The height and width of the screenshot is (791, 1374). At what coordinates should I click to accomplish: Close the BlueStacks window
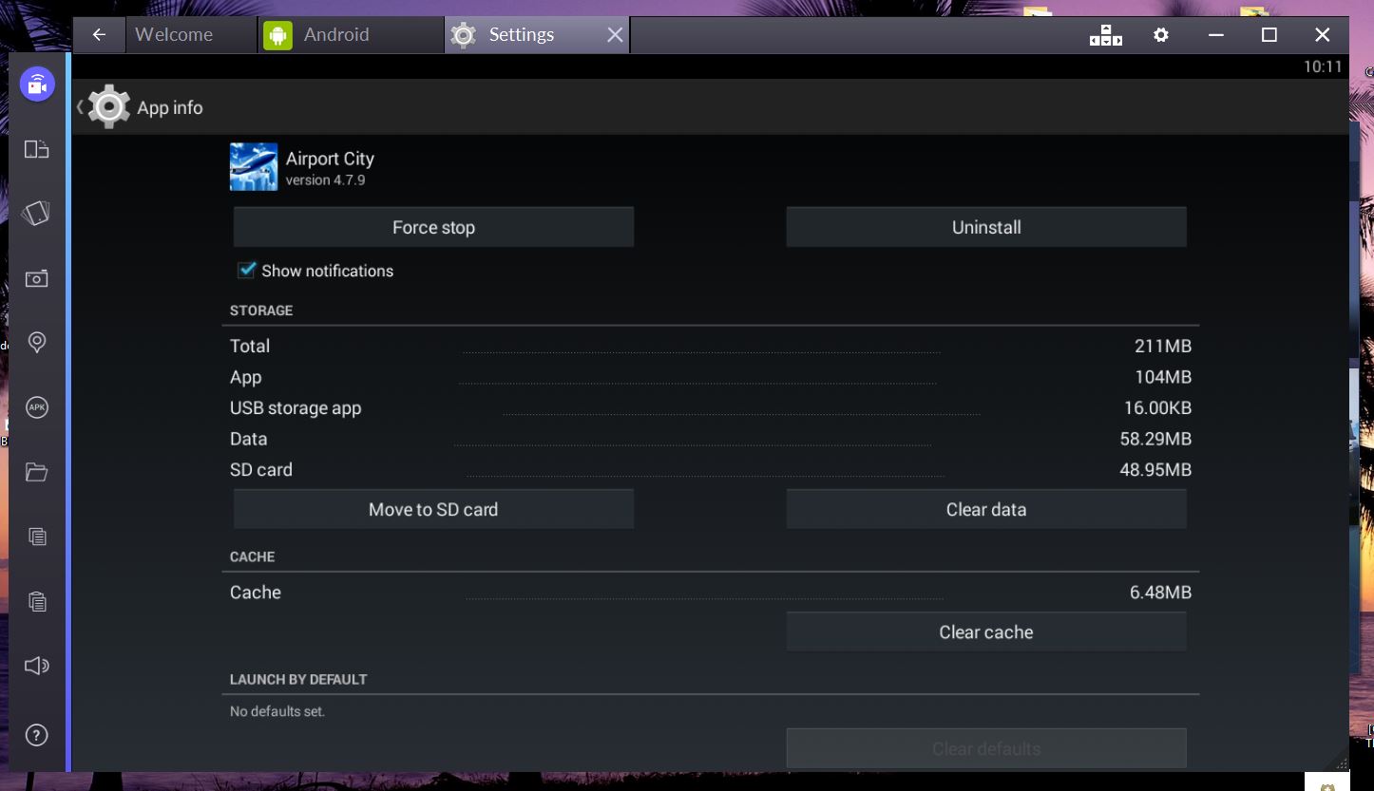point(1322,35)
